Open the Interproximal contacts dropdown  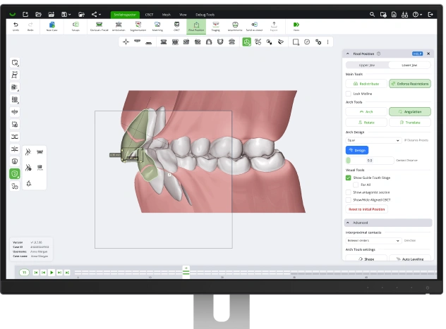point(373,240)
